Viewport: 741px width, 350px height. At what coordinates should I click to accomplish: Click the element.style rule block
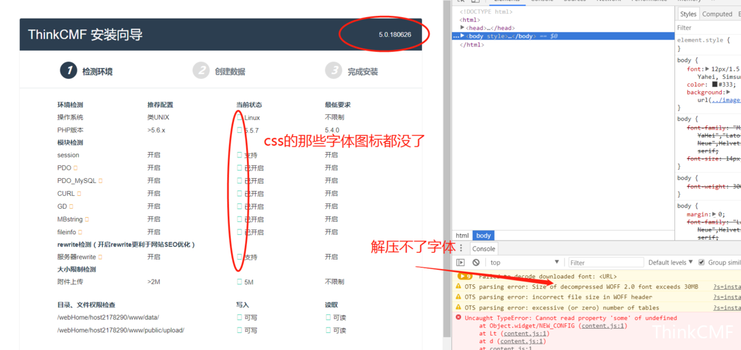pyautogui.click(x=708, y=45)
